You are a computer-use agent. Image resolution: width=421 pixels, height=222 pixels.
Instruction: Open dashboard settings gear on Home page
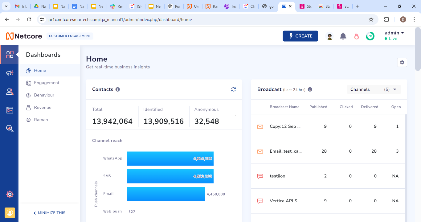[x=402, y=62]
